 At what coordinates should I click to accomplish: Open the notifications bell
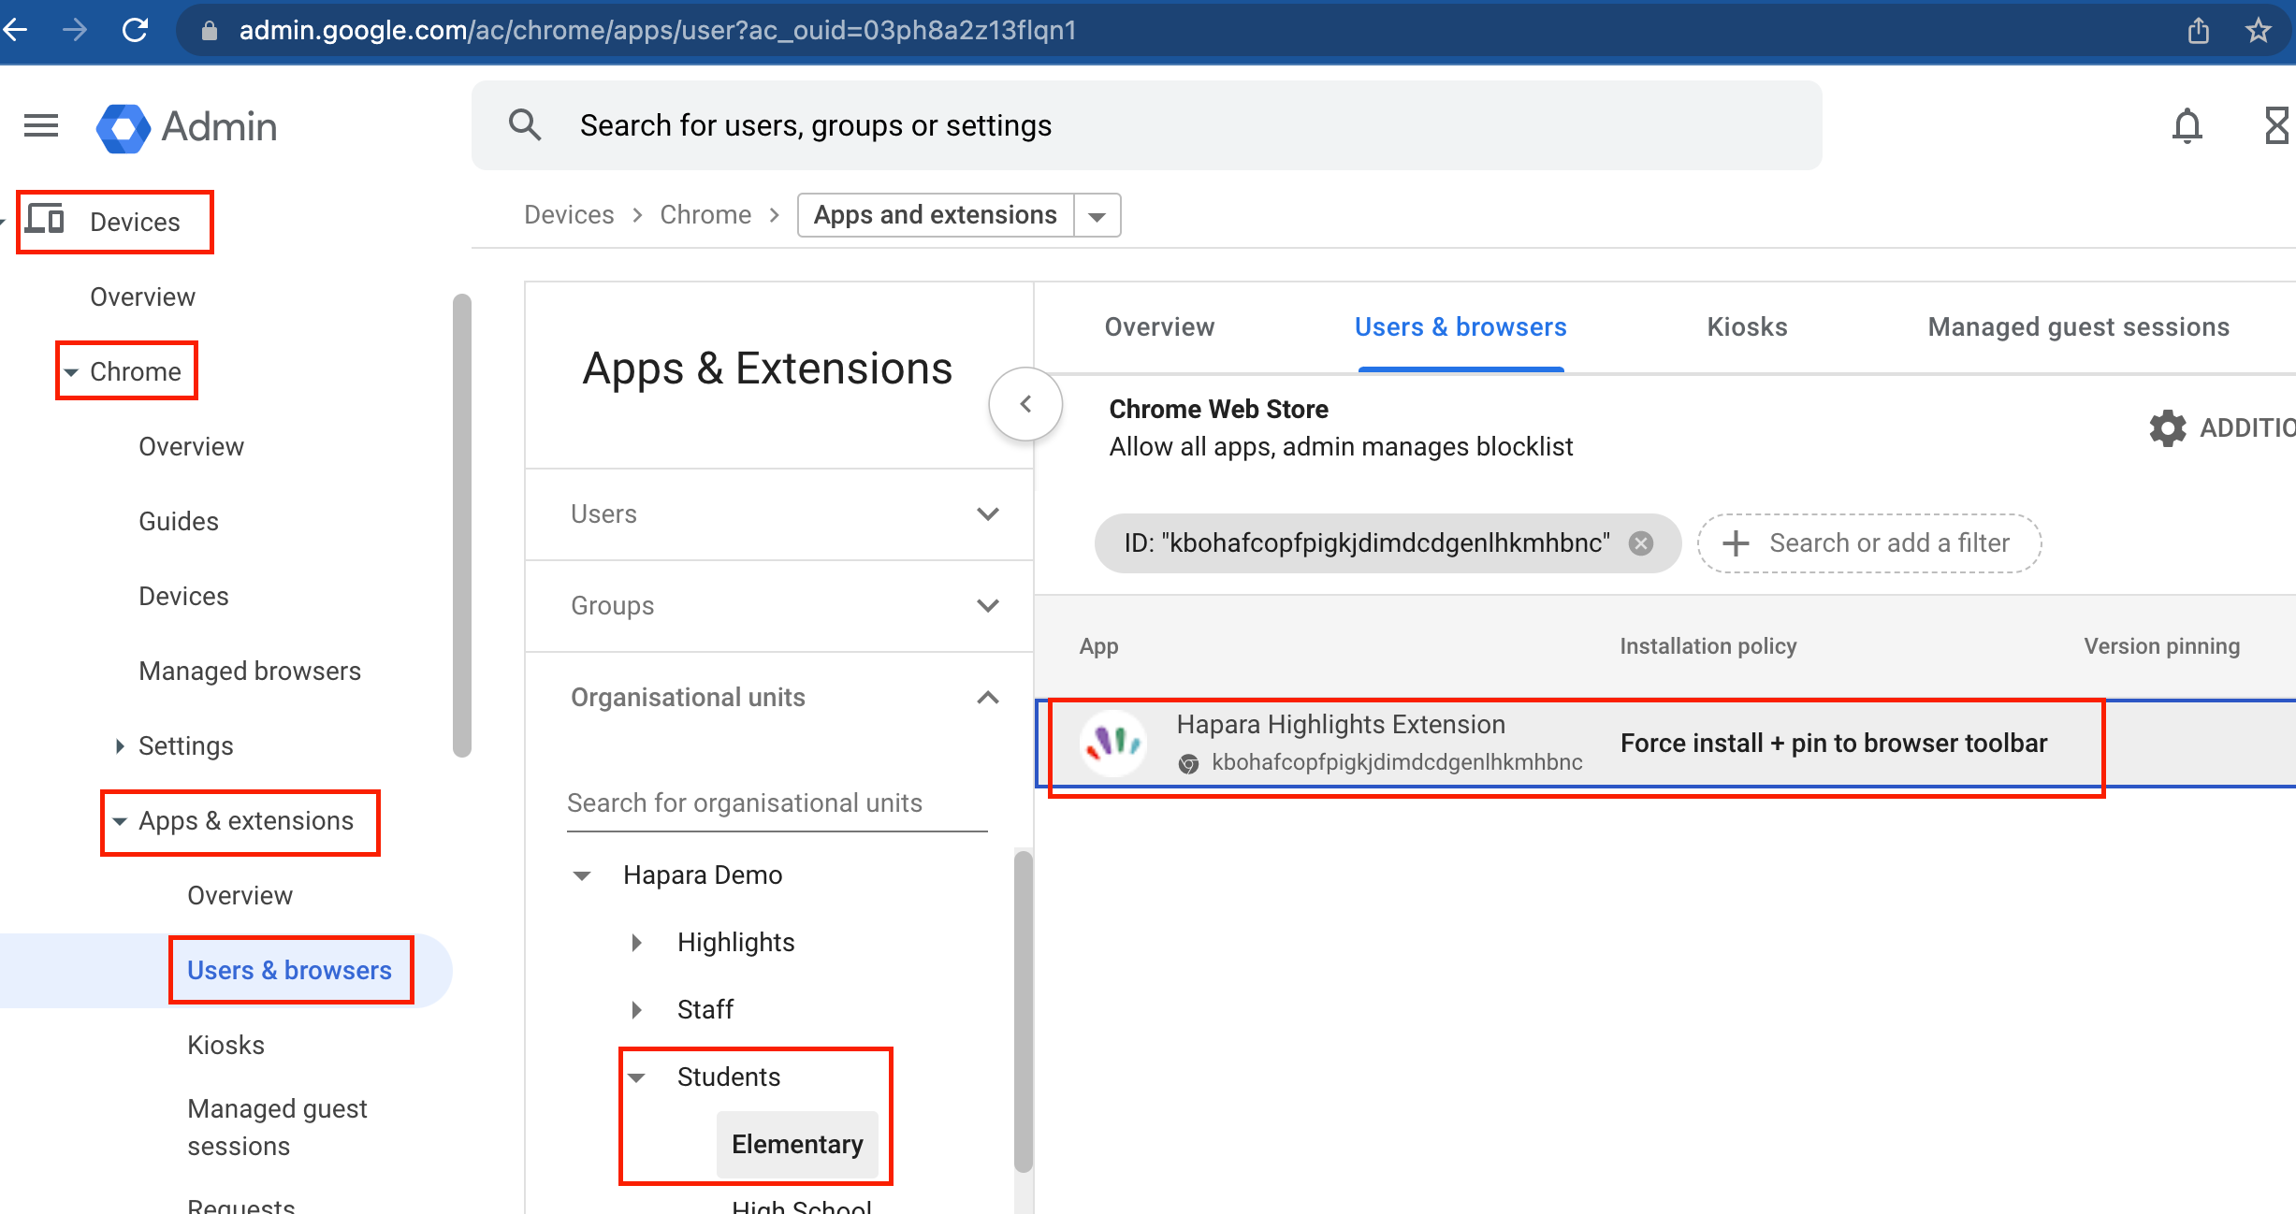click(2187, 125)
